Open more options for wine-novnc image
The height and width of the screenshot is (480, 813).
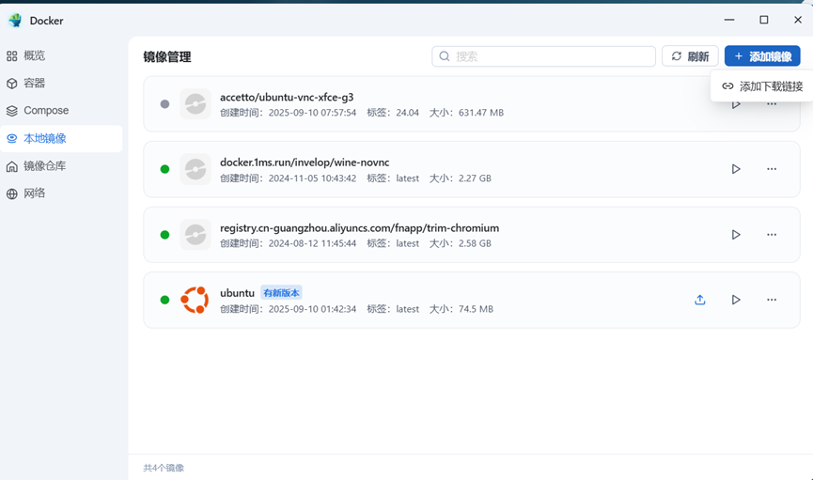click(772, 169)
